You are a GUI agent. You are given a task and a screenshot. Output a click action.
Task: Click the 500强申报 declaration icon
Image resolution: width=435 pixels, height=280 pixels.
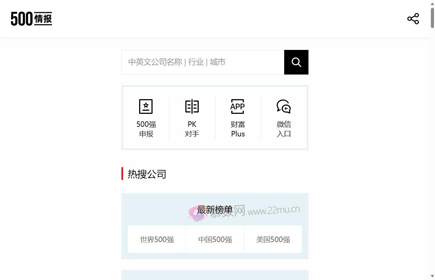(x=146, y=118)
